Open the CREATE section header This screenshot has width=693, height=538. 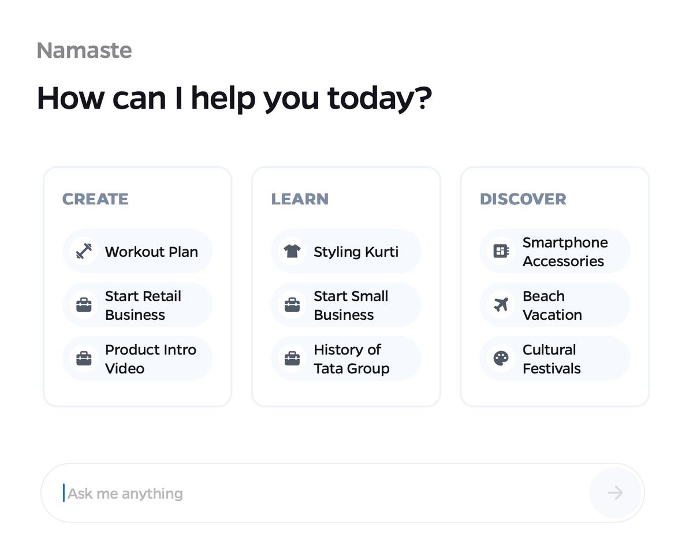click(x=95, y=199)
